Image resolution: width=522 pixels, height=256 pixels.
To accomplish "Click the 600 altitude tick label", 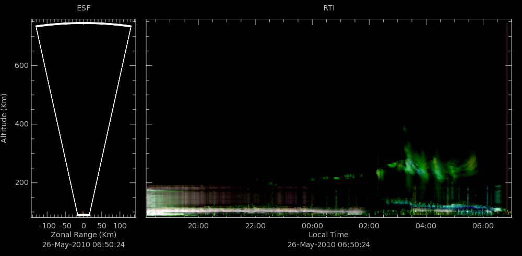I will point(21,66).
